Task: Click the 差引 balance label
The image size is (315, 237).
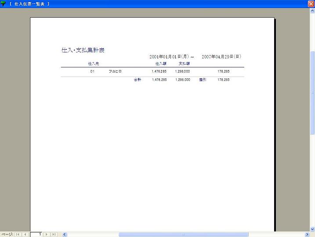Action: (203, 80)
